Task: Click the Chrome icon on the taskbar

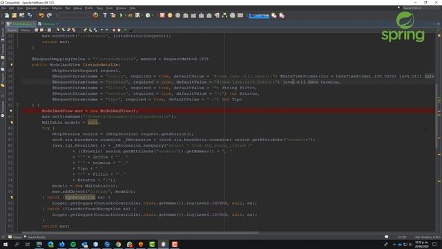Action: [118, 244]
